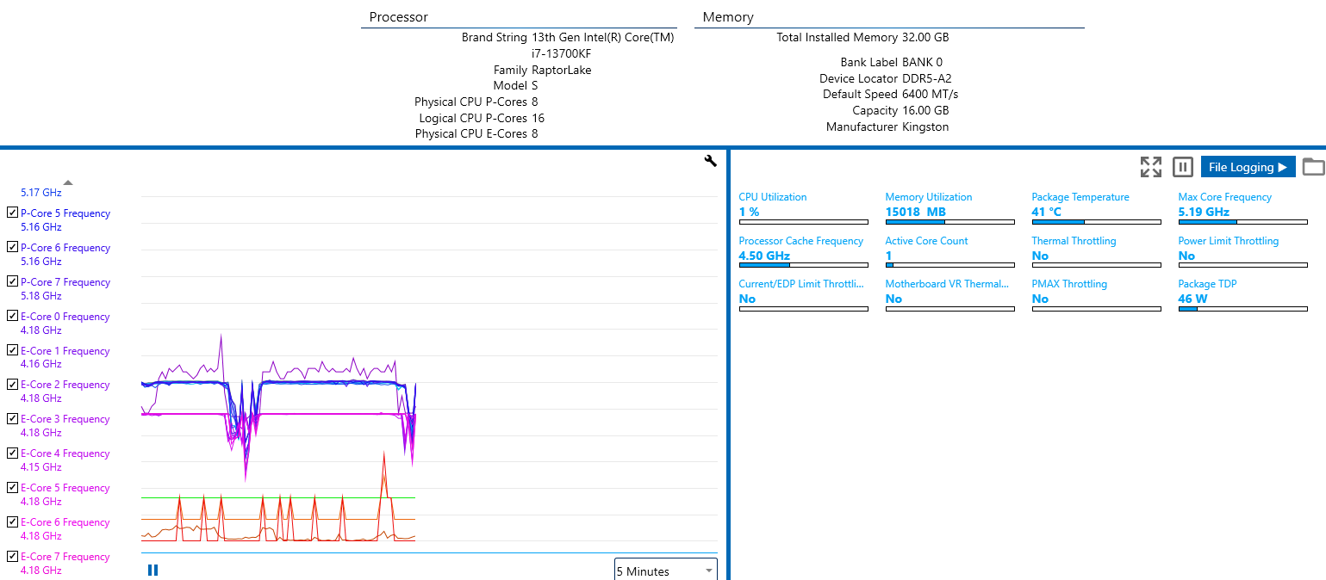Open the 5 Minutes time range dropdown
Image resolution: width=1326 pixels, height=580 pixels.
coord(665,571)
